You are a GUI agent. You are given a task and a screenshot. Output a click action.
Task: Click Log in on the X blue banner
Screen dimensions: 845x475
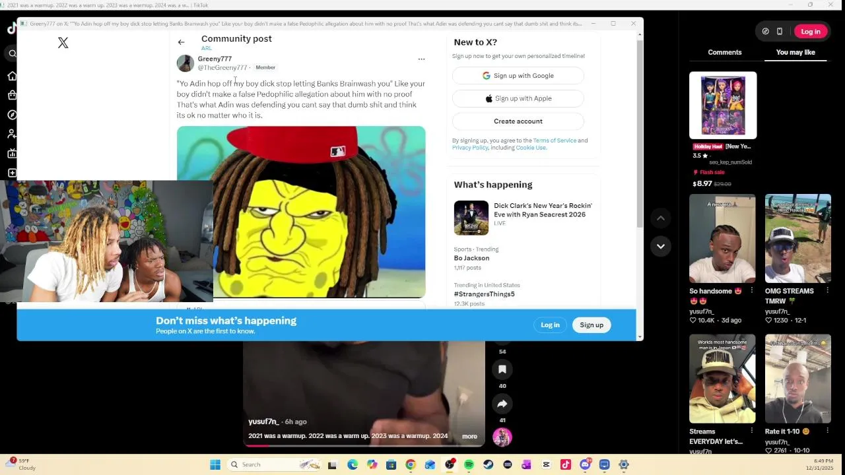tap(550, 325)
